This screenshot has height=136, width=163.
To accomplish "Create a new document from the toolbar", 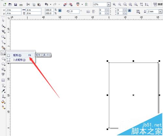I will tap(5, 5).
